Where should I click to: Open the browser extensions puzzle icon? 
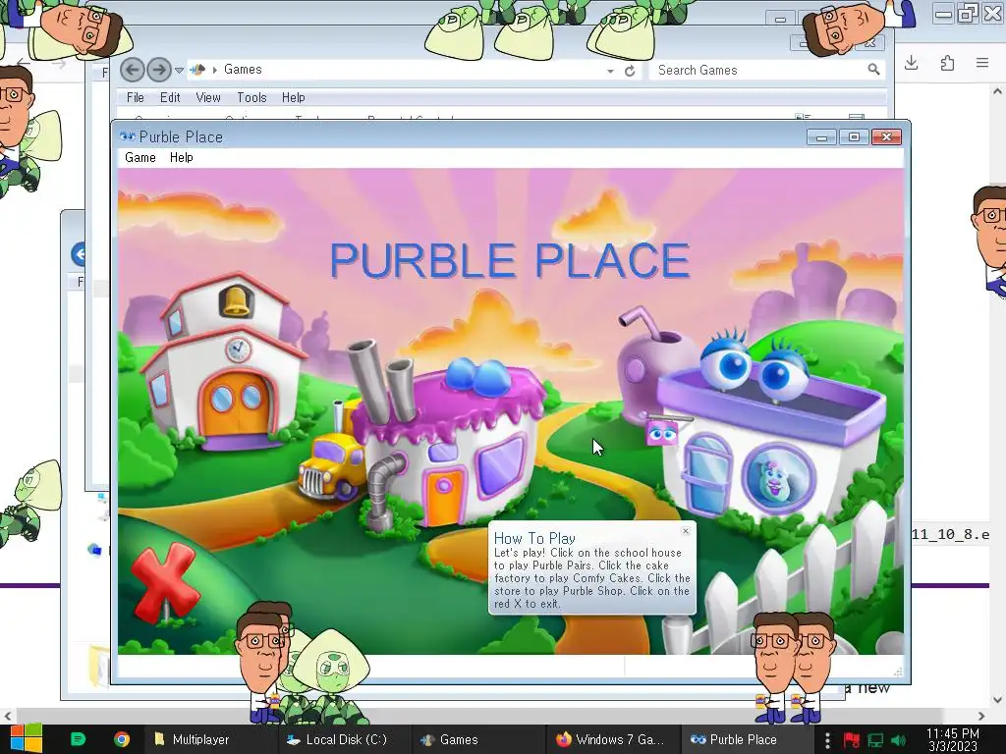tap(947, 63)
